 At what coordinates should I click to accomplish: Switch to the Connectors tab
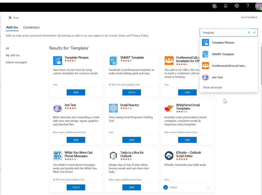click(x=31, y=27)
